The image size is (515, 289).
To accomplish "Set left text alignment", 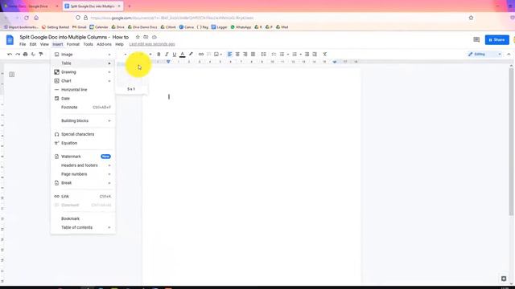I will pos(229,54).
